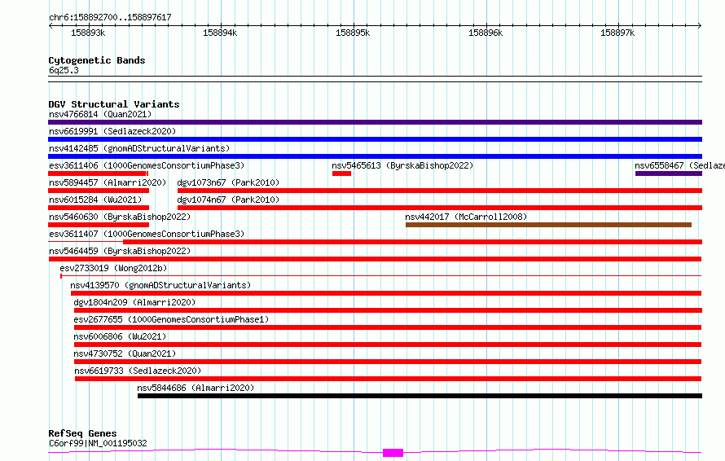The width and height of the screenshot is (725, 461).
Task: Open nsv5844686 (Almarri2020) label
Action: 196,388
